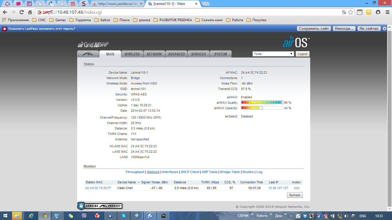The image size is (392, 220).
Task: Click the airMAX Quality bar
Action: click(x=262, y=103)
